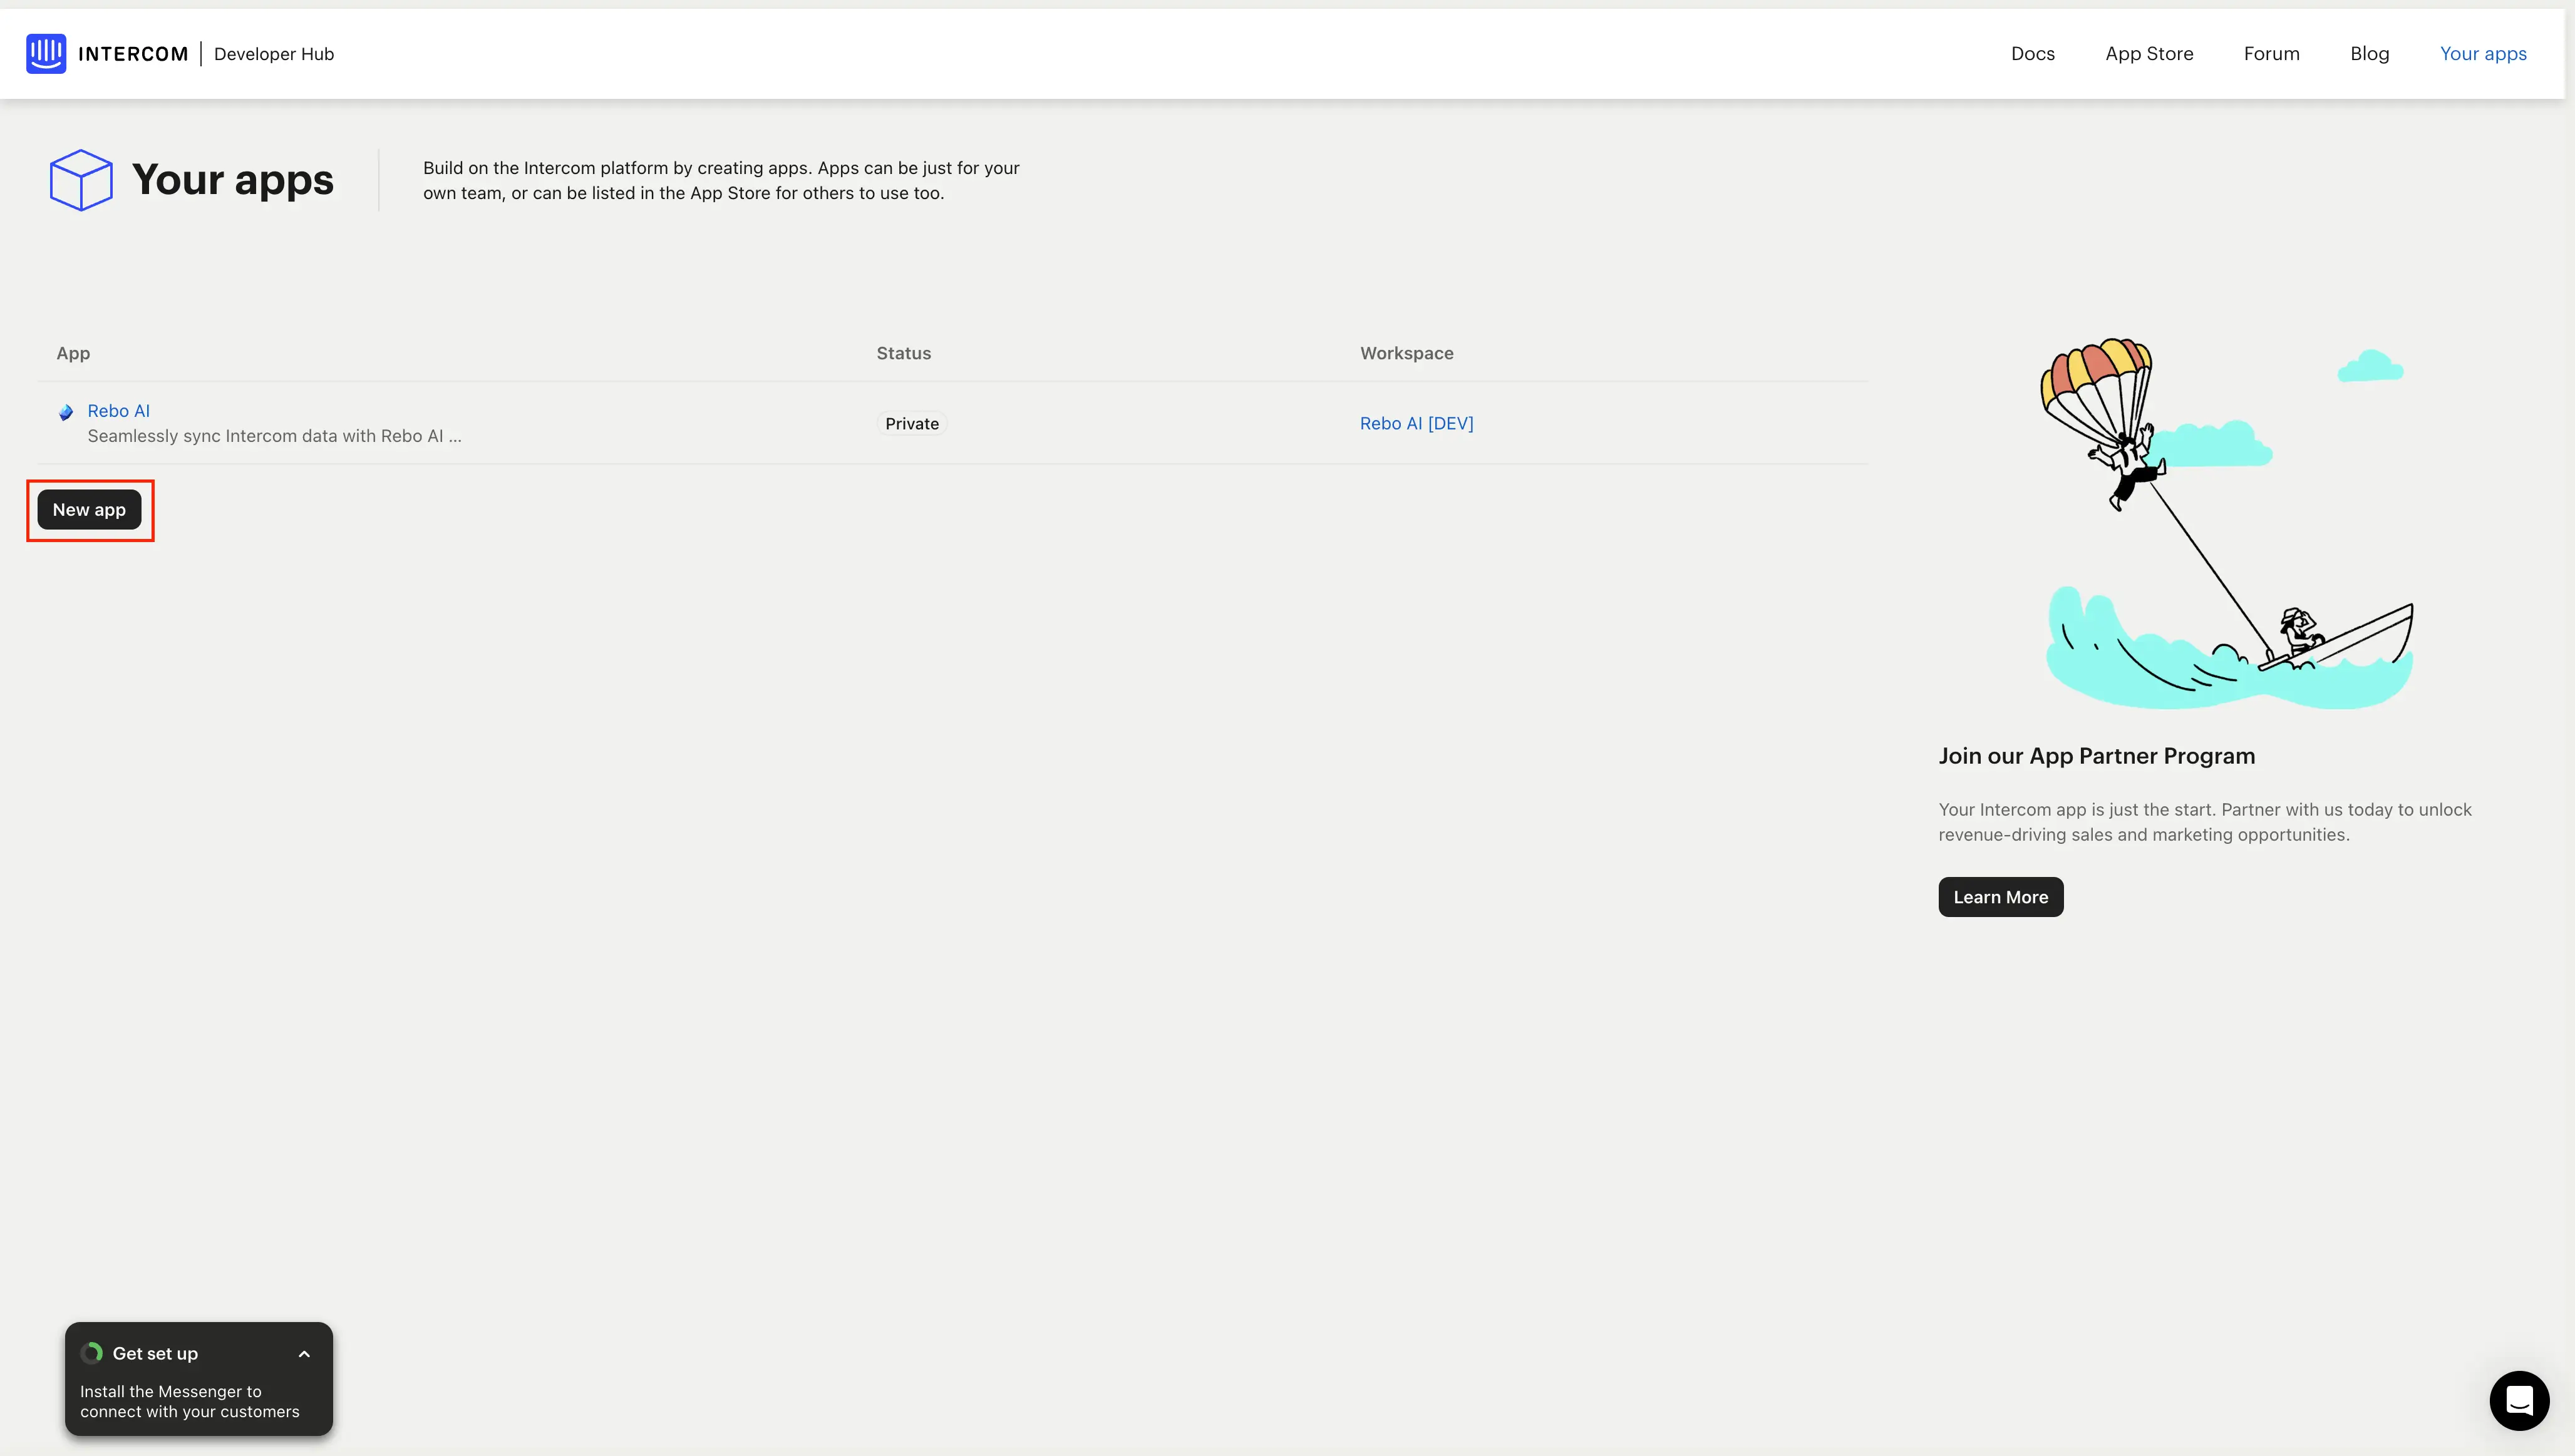Click the Private status badge

911,424
